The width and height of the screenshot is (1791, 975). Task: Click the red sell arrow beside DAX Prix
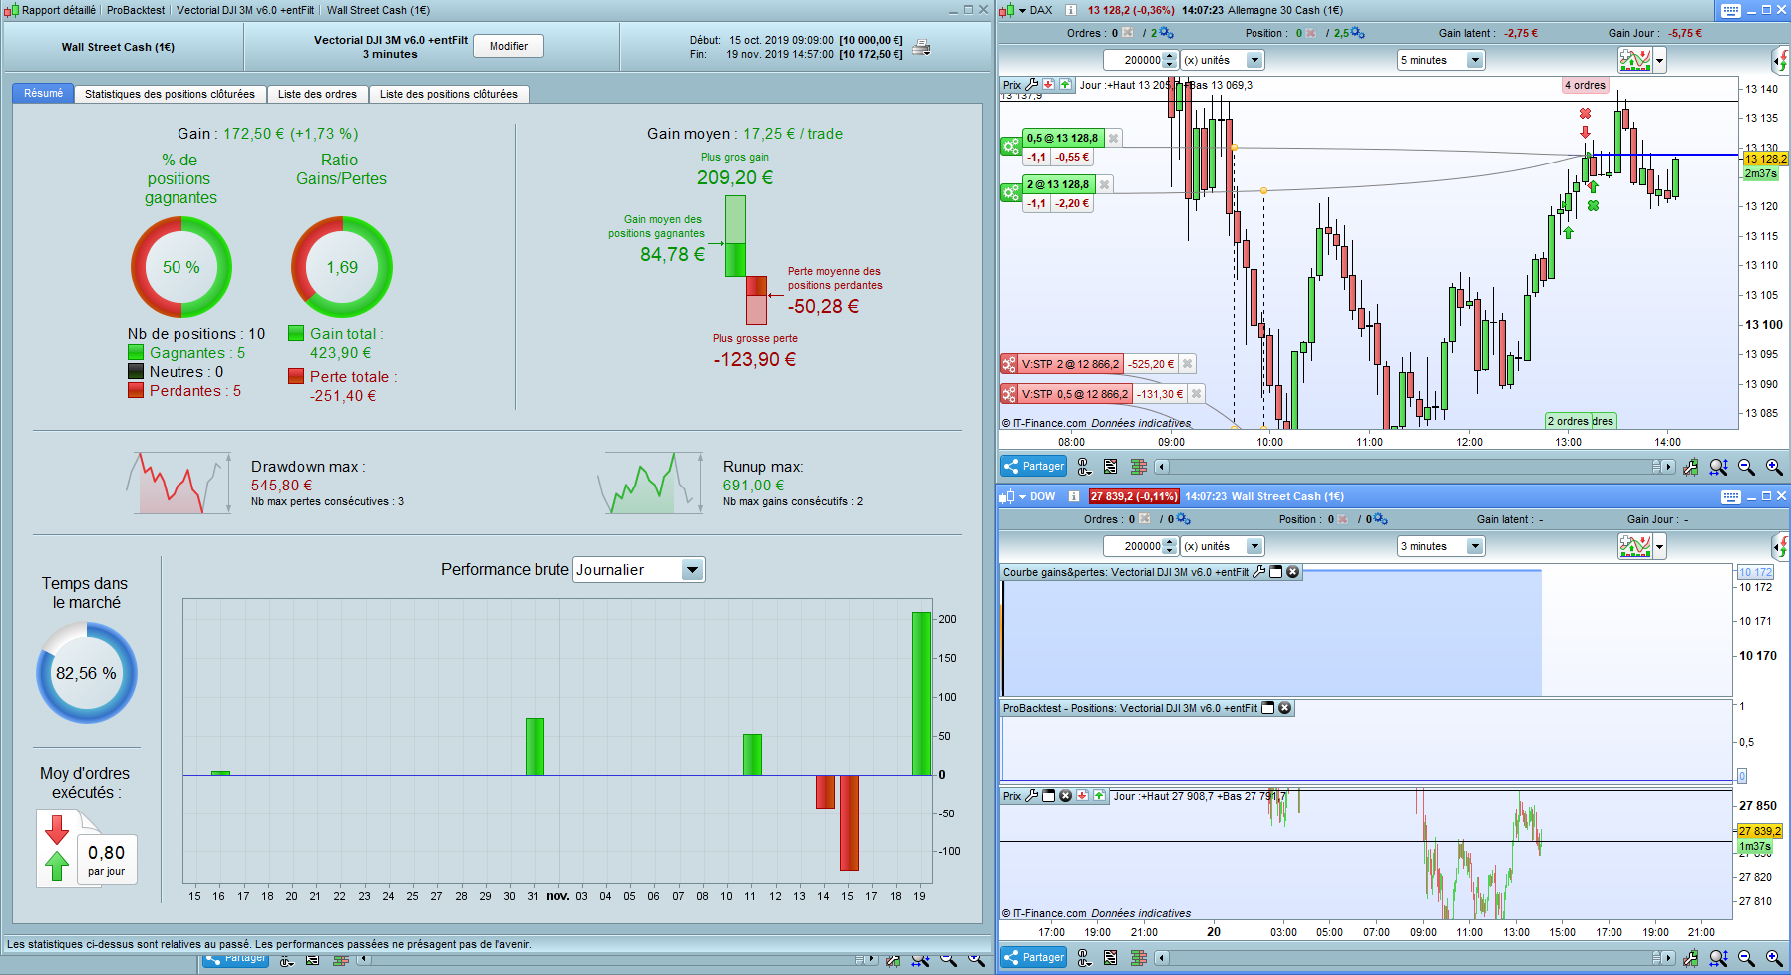click(x=1049, y=85)
